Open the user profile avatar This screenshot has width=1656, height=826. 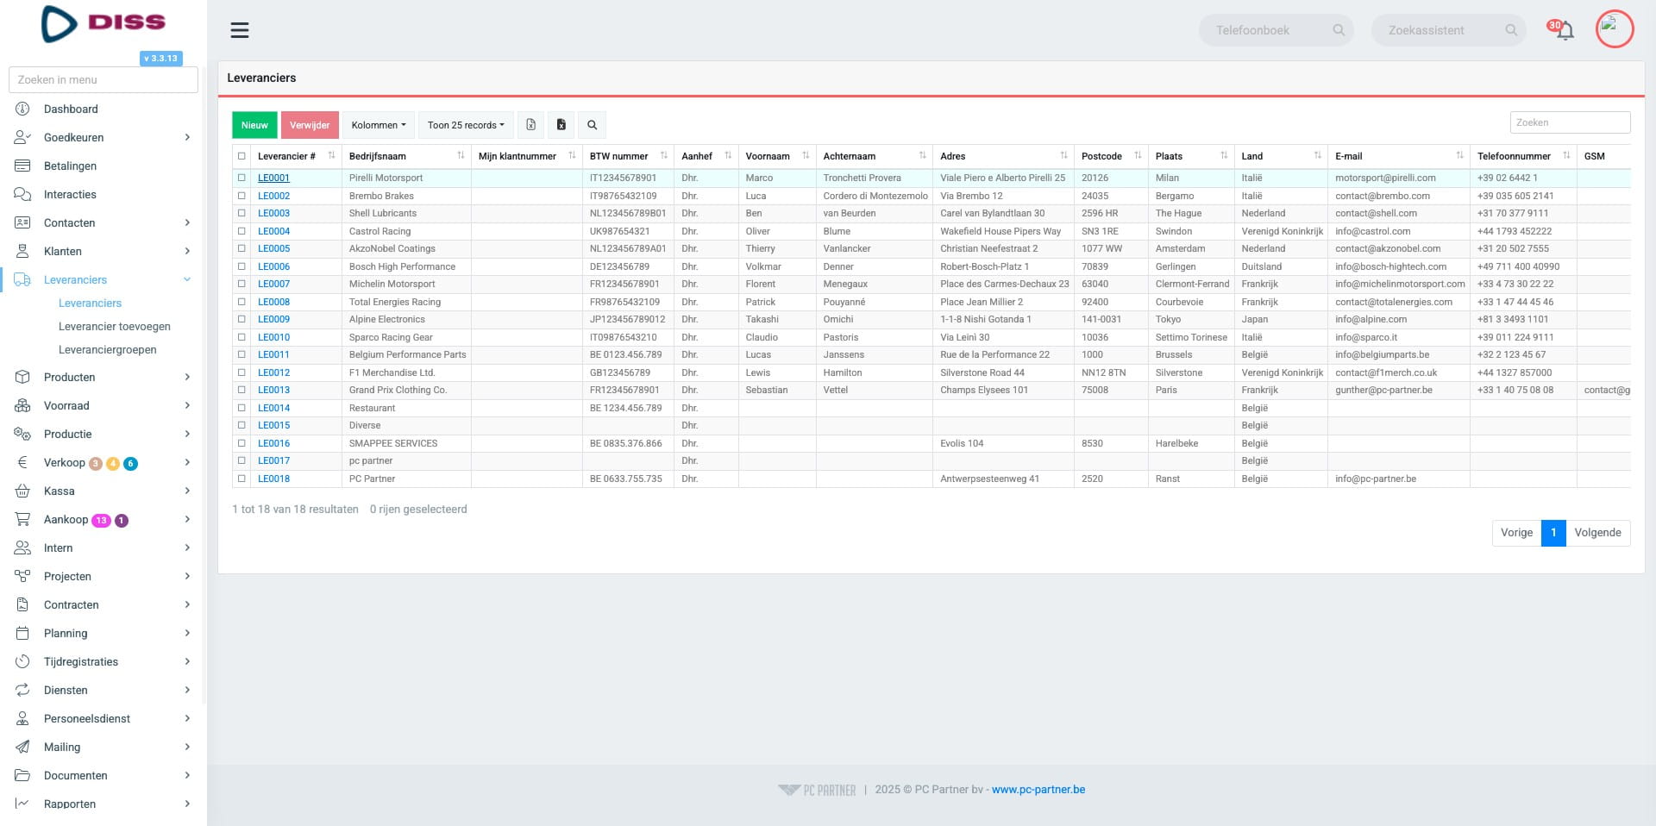1614,29
